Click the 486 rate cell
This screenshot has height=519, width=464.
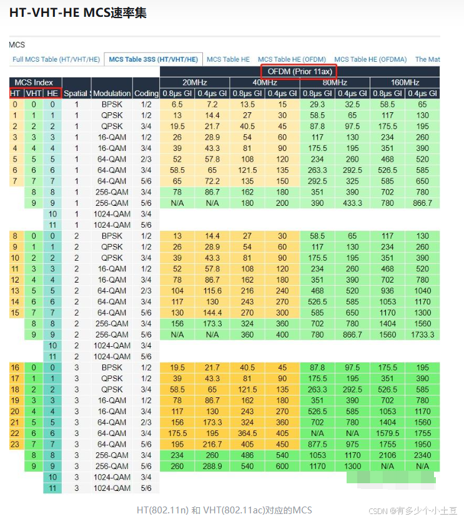point(247,455)
